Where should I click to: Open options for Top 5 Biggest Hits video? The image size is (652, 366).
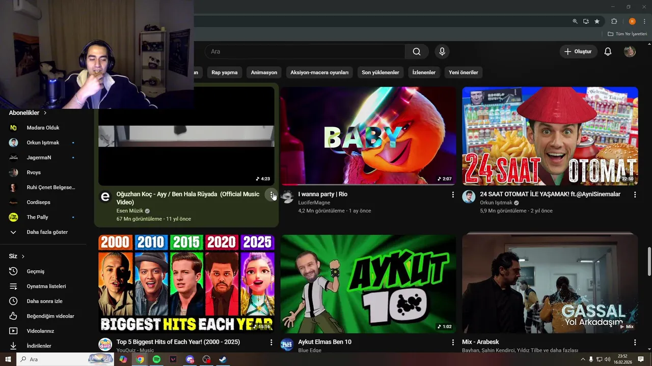point(271,343)
